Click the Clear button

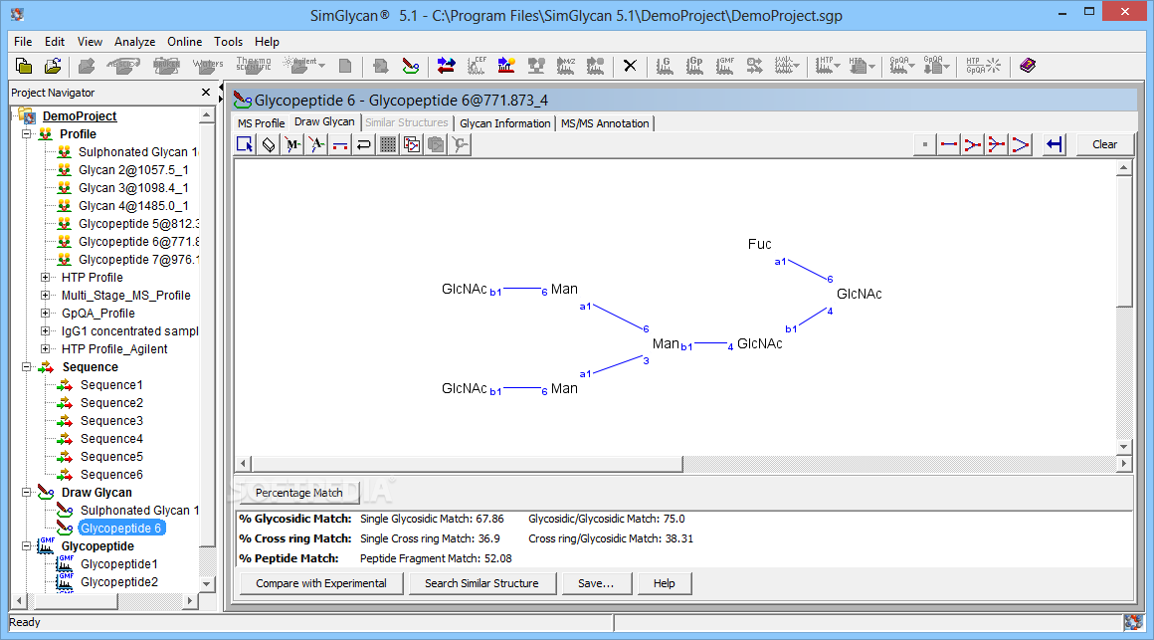point(1104,144)
